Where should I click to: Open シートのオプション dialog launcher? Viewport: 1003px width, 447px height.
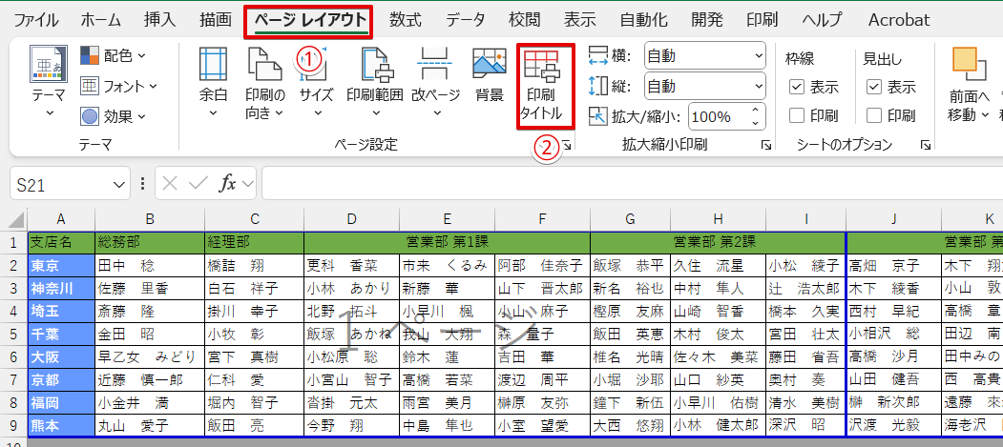click(925, 146)
